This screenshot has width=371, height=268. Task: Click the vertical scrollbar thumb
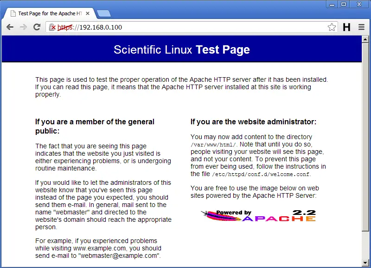365,137
